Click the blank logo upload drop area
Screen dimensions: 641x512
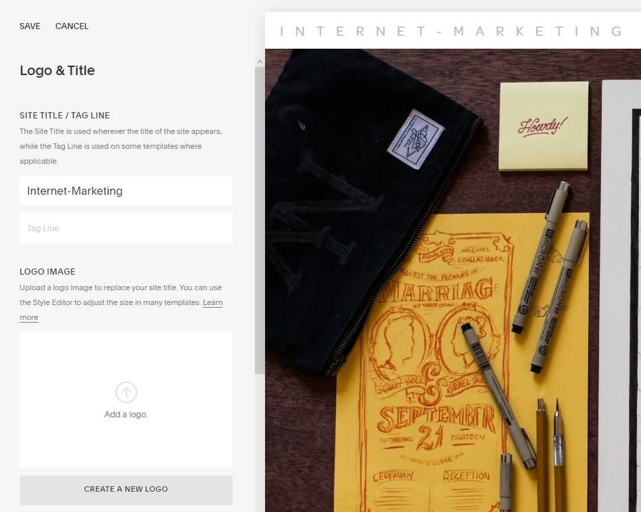click(x=126, y=400)
